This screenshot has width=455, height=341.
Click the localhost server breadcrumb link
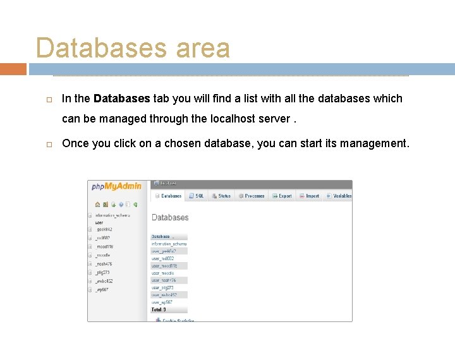168,183
